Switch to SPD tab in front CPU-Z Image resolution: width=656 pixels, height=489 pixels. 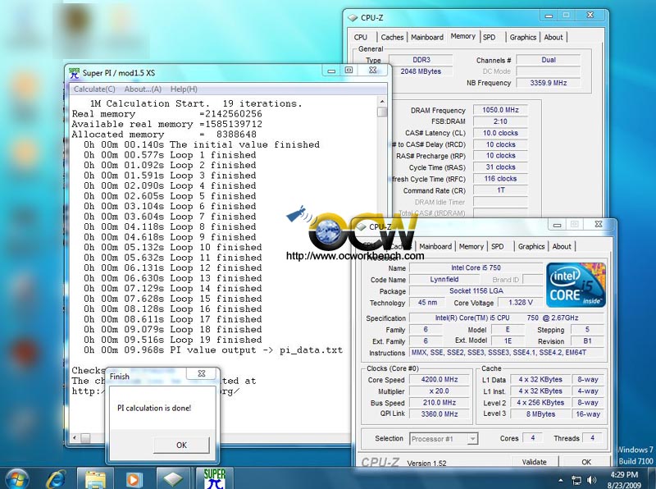click(497, 247)
